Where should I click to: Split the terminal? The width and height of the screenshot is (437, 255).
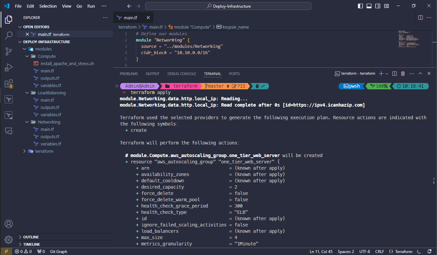pos(394,73)
